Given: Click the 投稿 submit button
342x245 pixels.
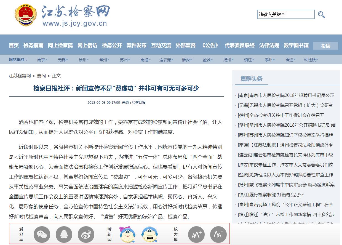Looking at the screenshot, I should (326, 46).
